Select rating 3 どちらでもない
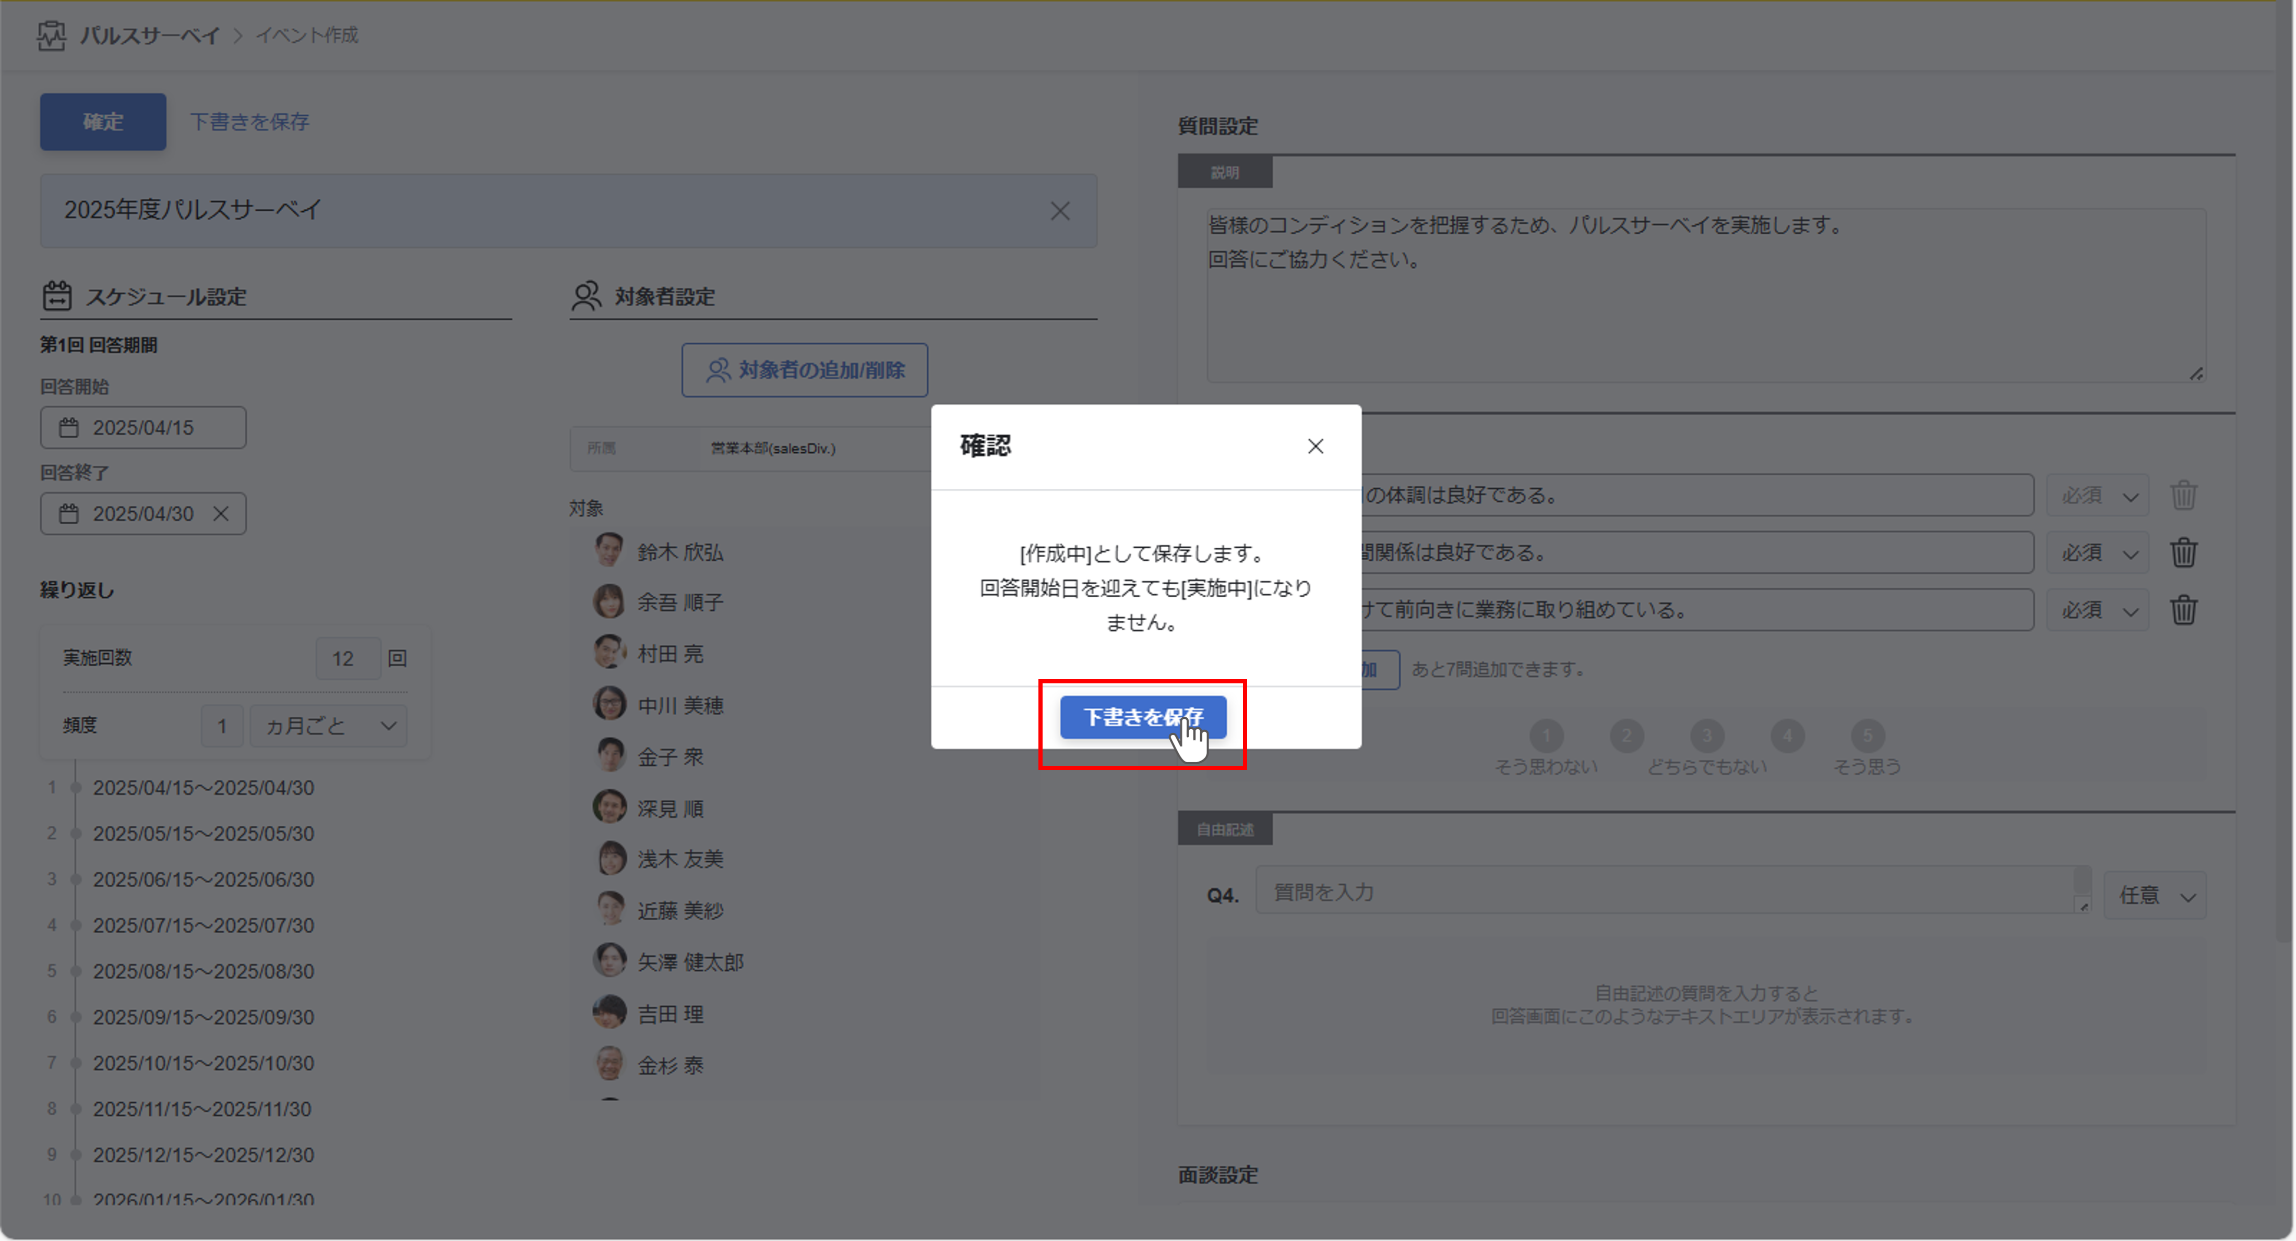The image size is (2296, 1241). point(1707,736)
